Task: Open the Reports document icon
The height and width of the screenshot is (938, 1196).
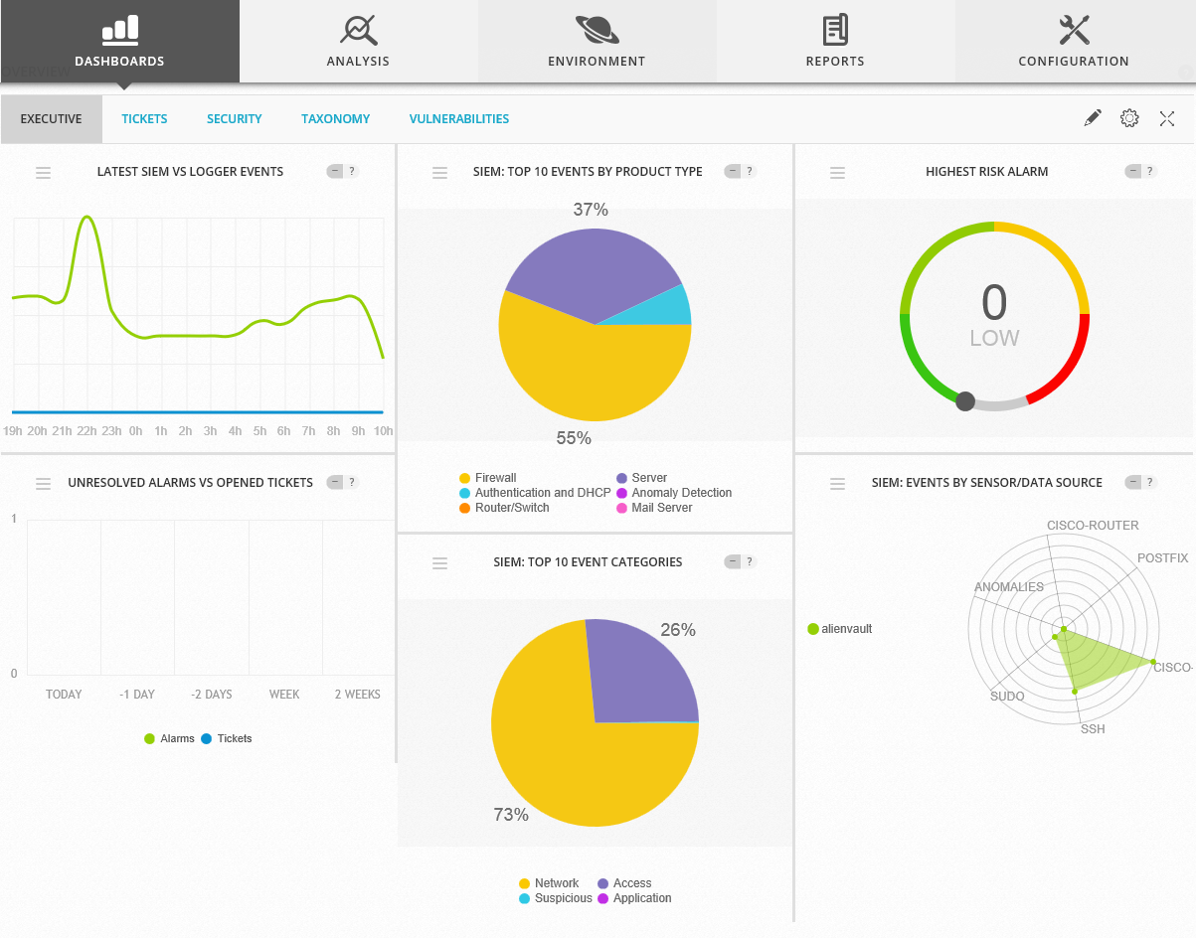Action: click(835, 31)
